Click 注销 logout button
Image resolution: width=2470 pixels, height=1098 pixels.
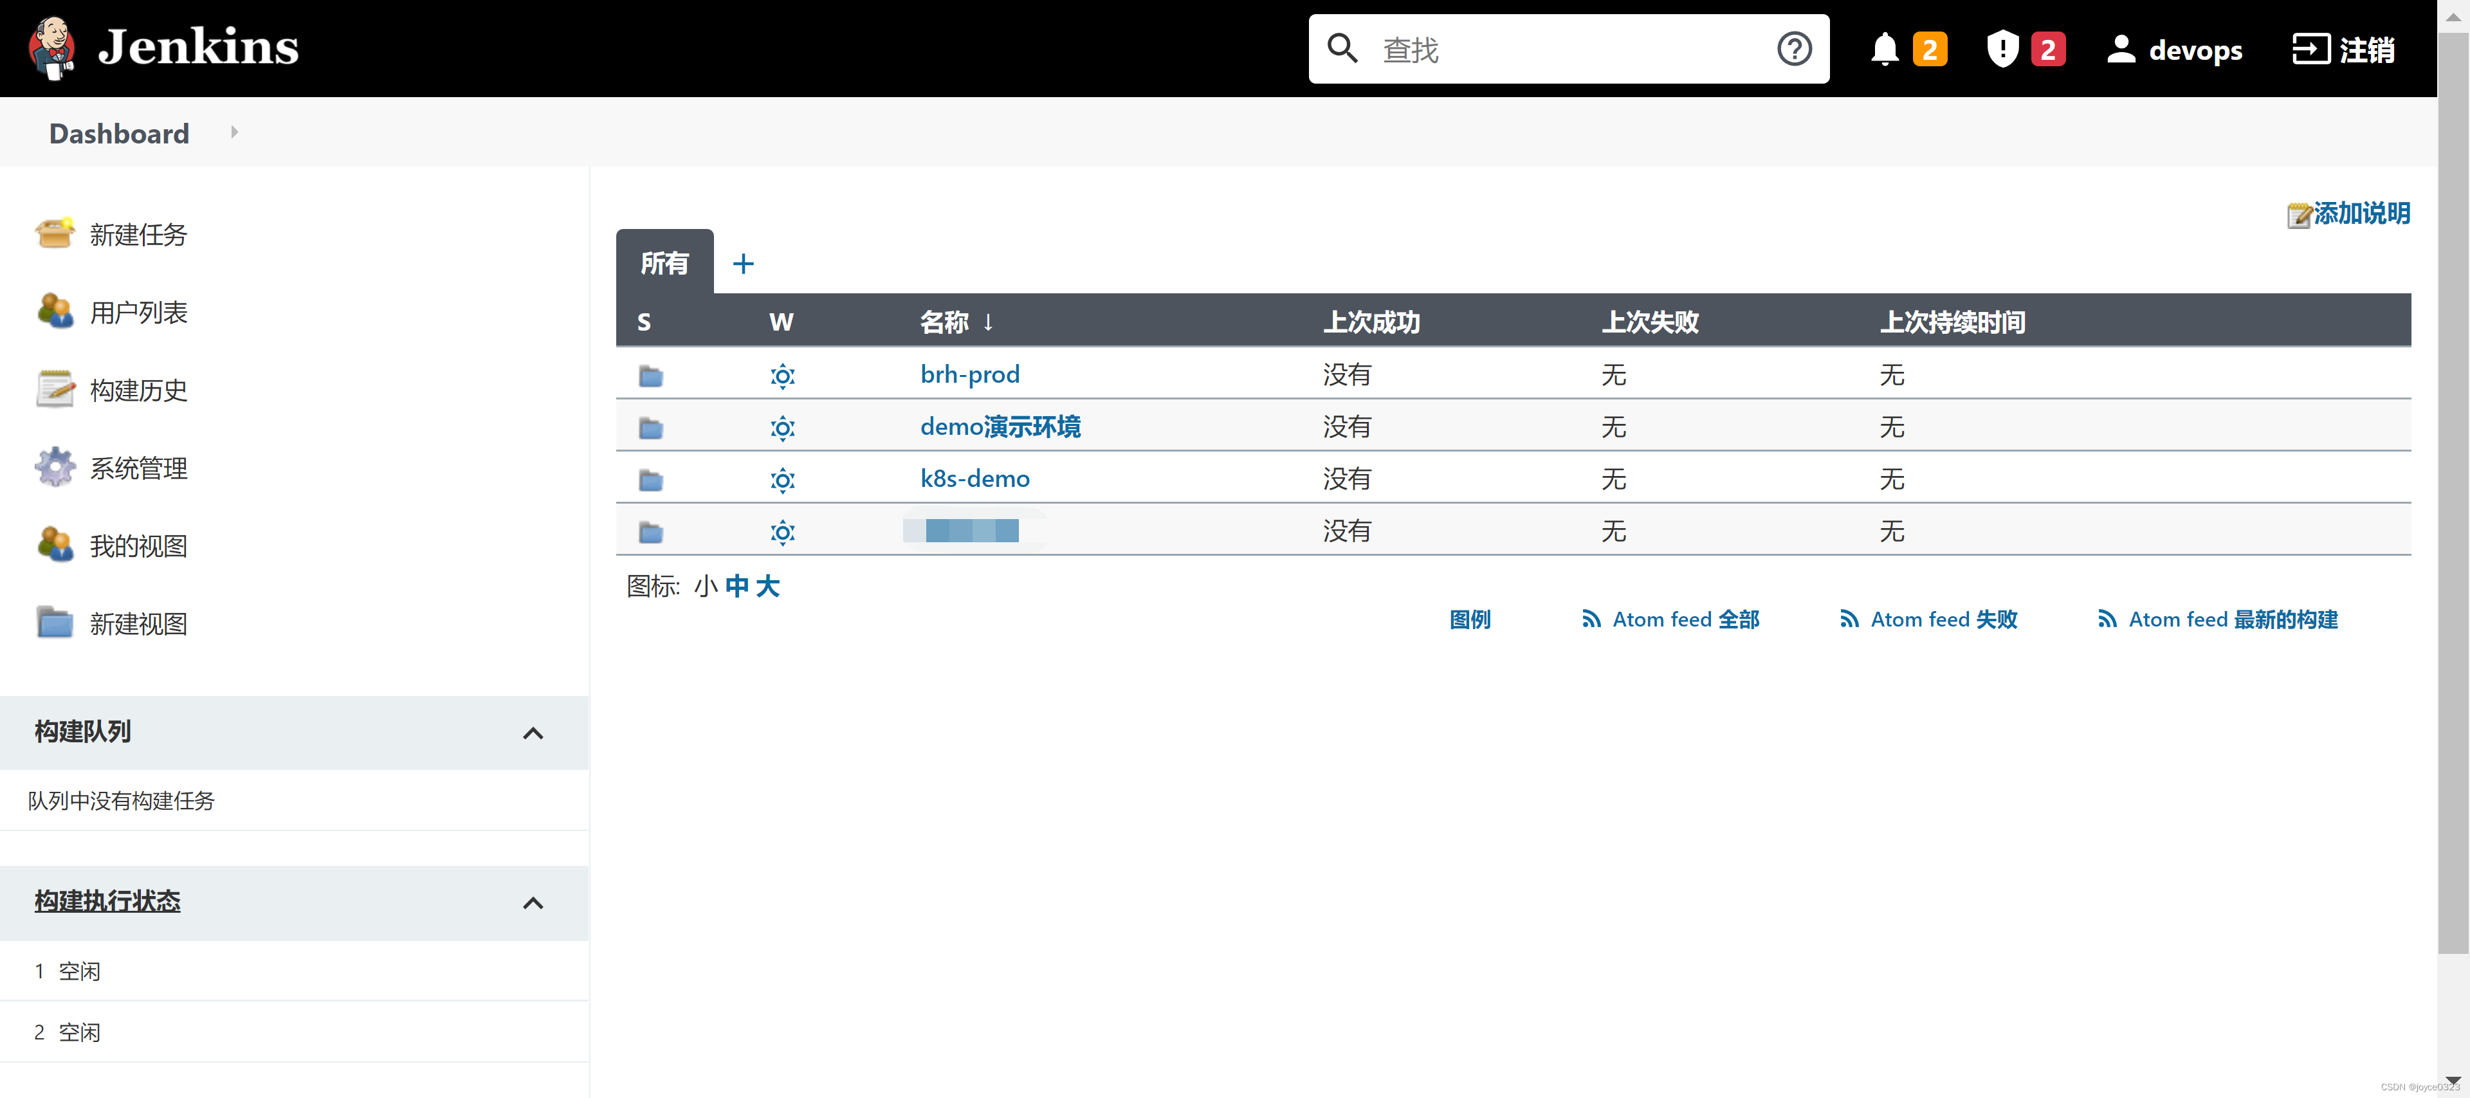[2343, 49]
